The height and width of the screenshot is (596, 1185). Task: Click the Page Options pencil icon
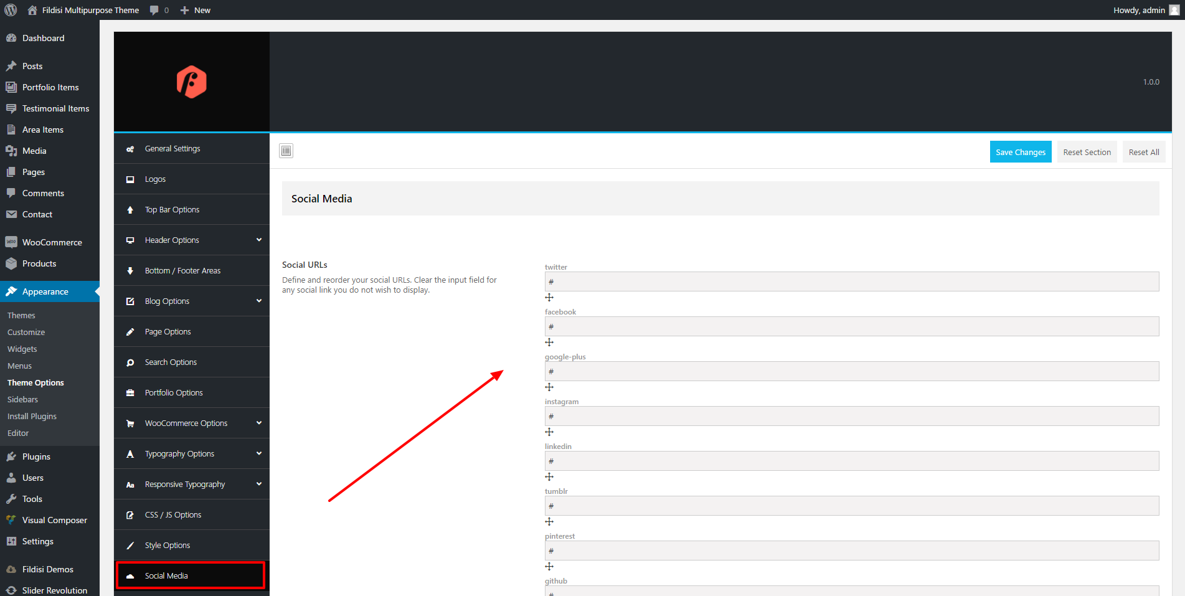click(x=130, y=332)
